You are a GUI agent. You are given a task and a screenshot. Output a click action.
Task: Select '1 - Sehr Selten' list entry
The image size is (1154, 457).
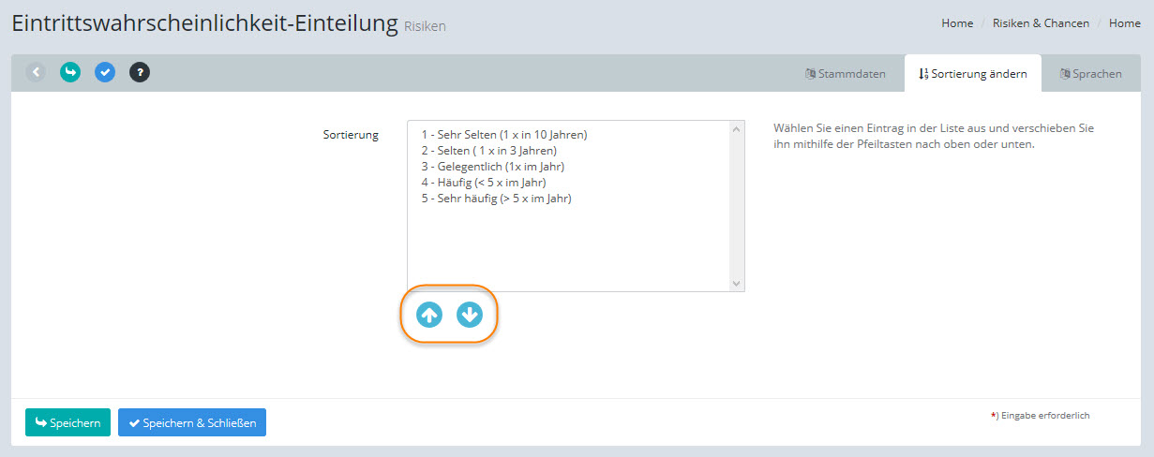[x=504, y=135]
